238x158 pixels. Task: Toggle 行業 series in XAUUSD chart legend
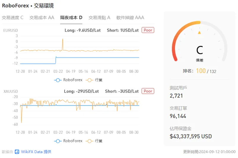pos(94,141)
